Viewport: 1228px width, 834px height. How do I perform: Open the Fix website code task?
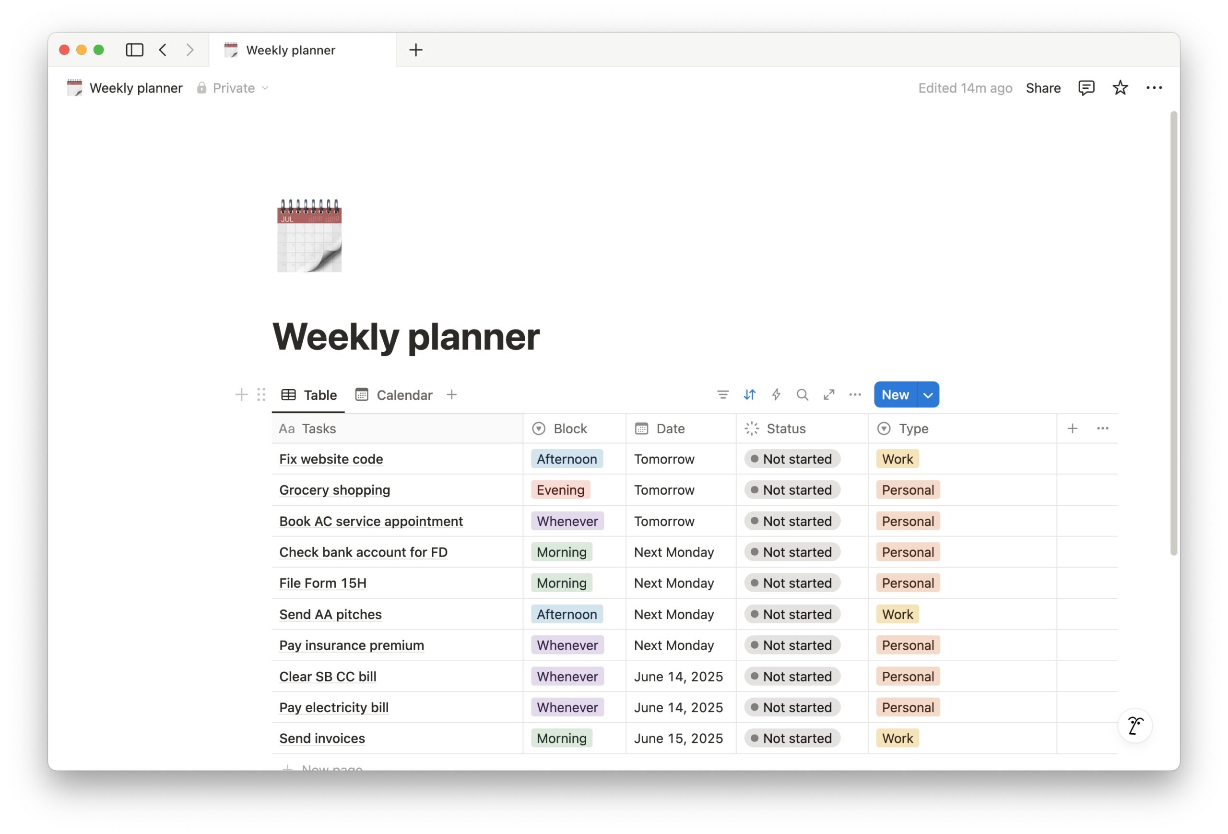tap(331, 459)
